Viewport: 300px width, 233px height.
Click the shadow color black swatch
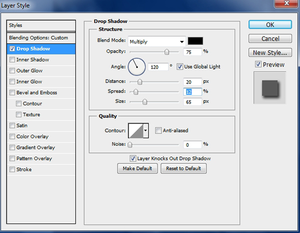(195, 41)
